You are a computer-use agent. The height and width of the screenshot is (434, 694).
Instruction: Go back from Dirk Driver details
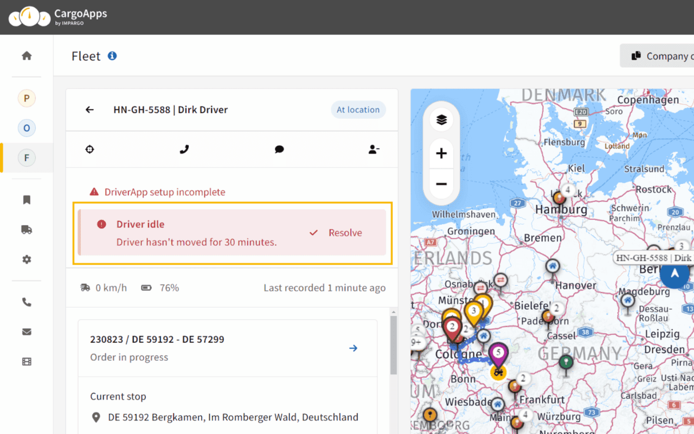coord(90,110)
